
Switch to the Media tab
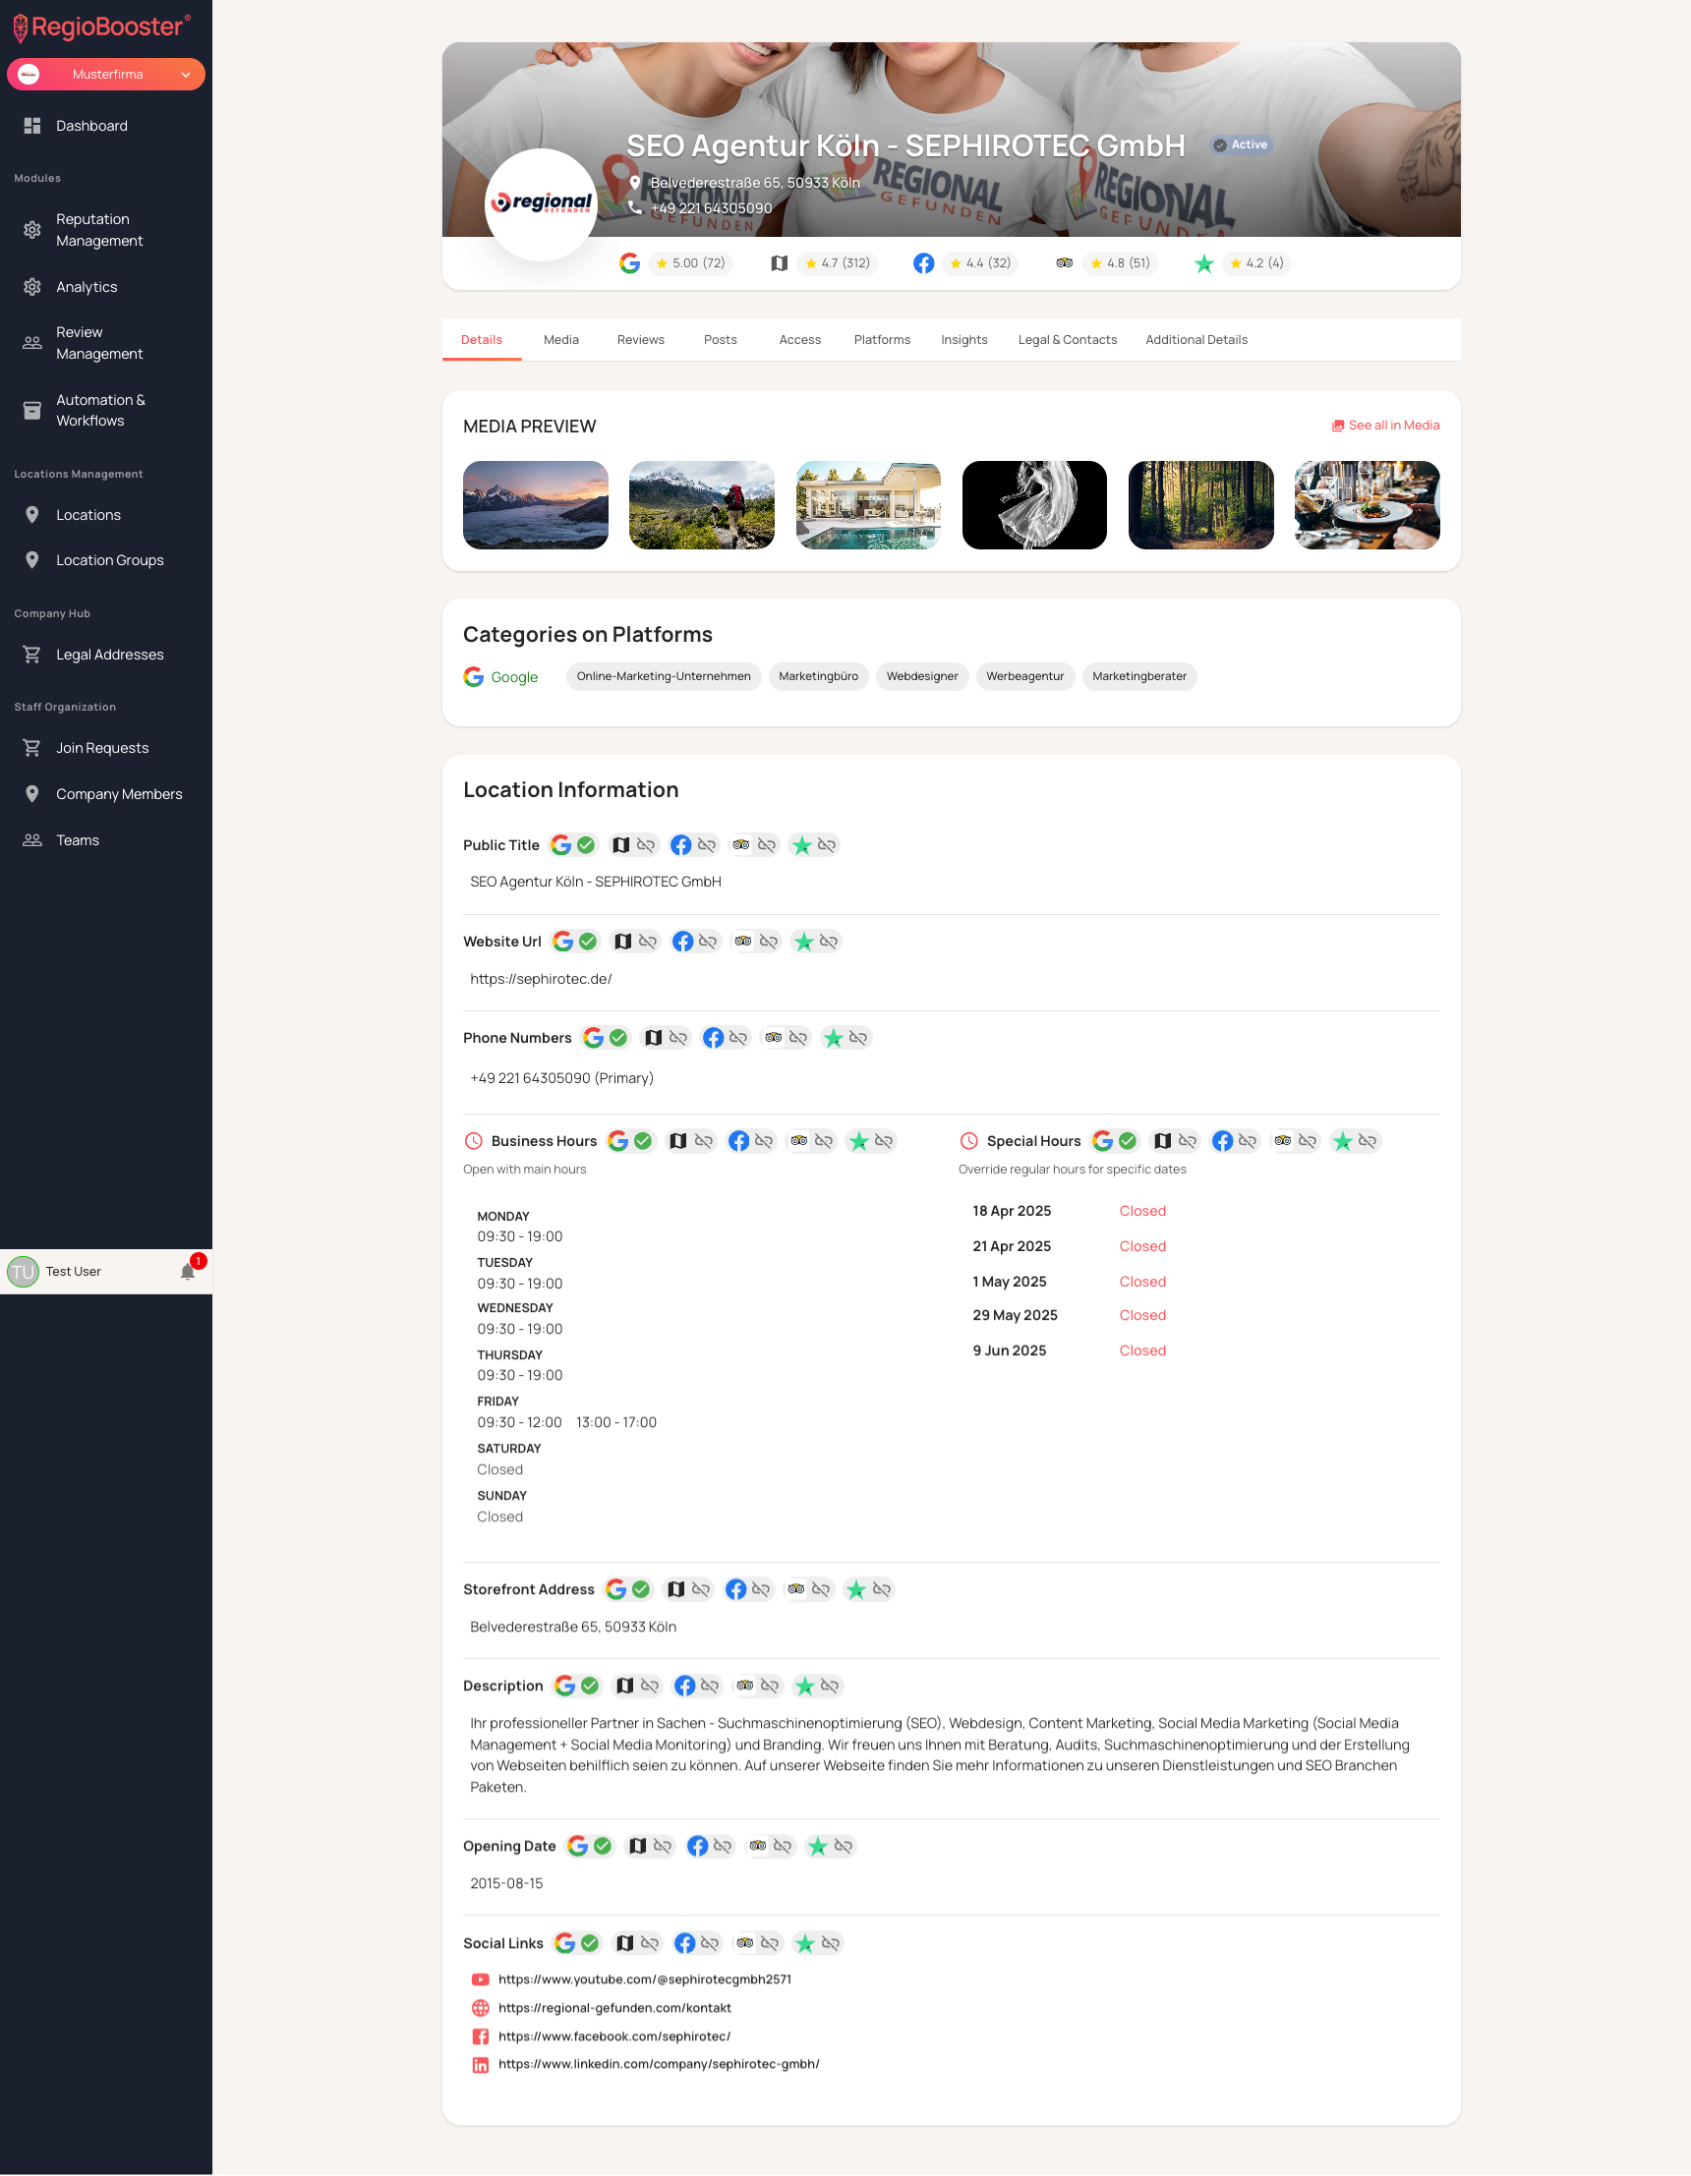coord(561,340)
